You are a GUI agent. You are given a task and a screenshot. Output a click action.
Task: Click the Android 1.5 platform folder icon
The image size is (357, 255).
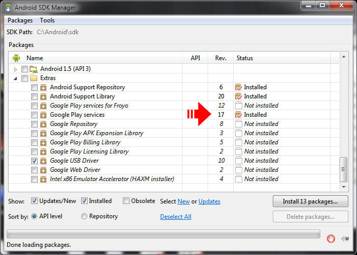(34, 69)
